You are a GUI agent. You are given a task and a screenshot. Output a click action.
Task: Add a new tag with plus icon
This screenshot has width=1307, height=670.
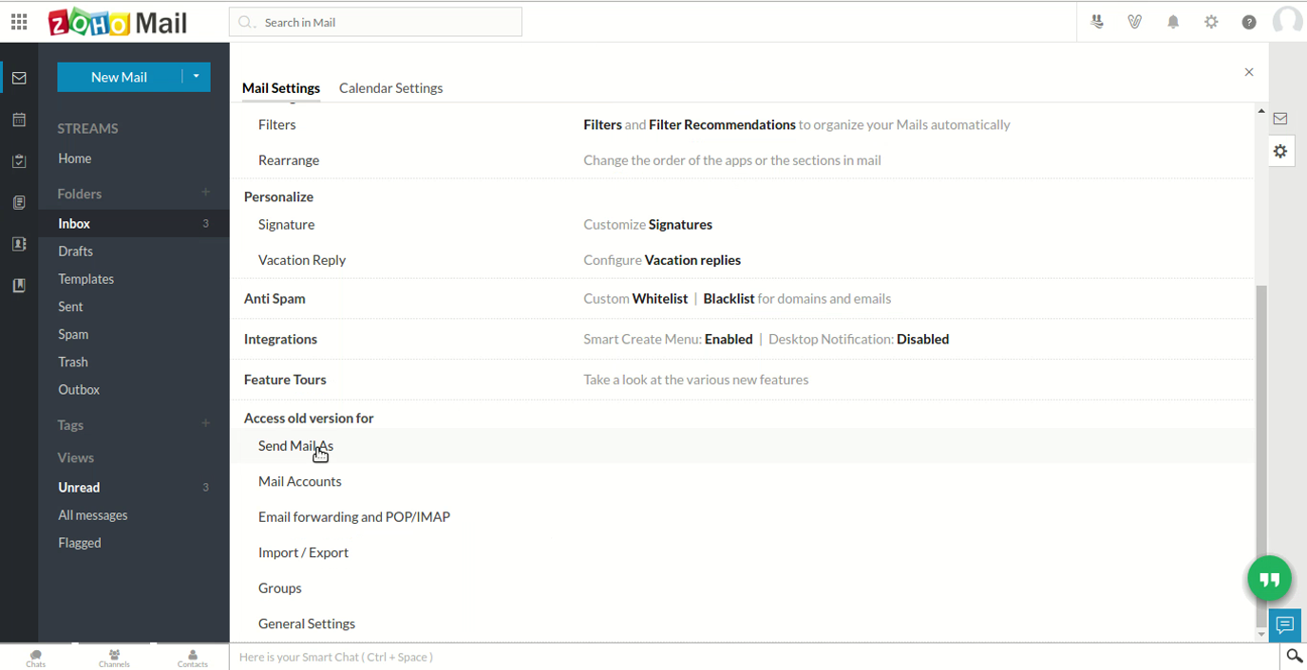coord(205,423)
